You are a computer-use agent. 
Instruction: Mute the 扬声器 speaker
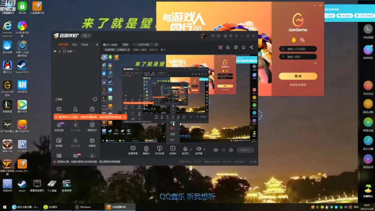pyautogui.click(x=198, y=151)
